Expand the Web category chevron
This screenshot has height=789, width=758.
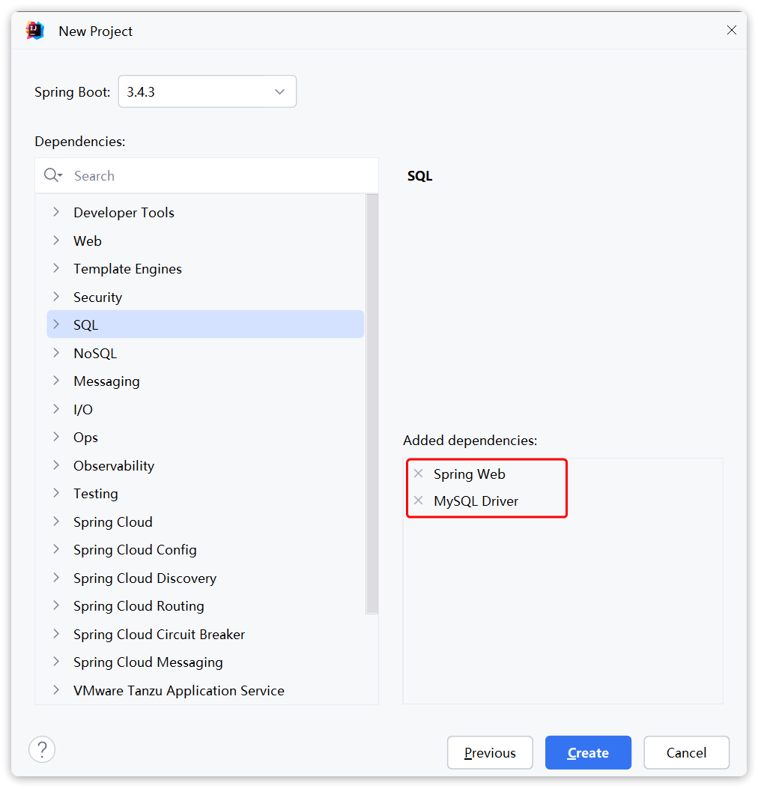[56, 241]
